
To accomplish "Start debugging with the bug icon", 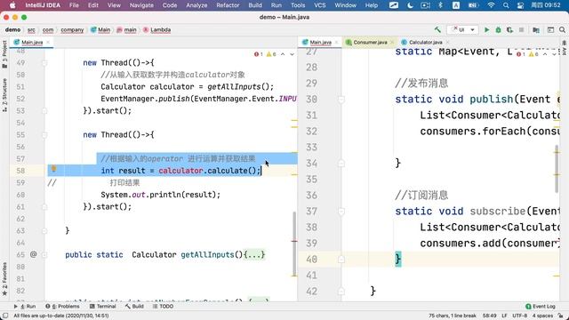I will click(498, 29).
